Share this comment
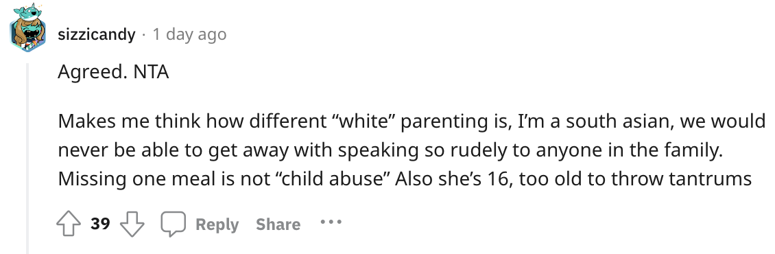The height and width of the screenshot is (254, 775). pyautogui.click(x=278, y=224)
